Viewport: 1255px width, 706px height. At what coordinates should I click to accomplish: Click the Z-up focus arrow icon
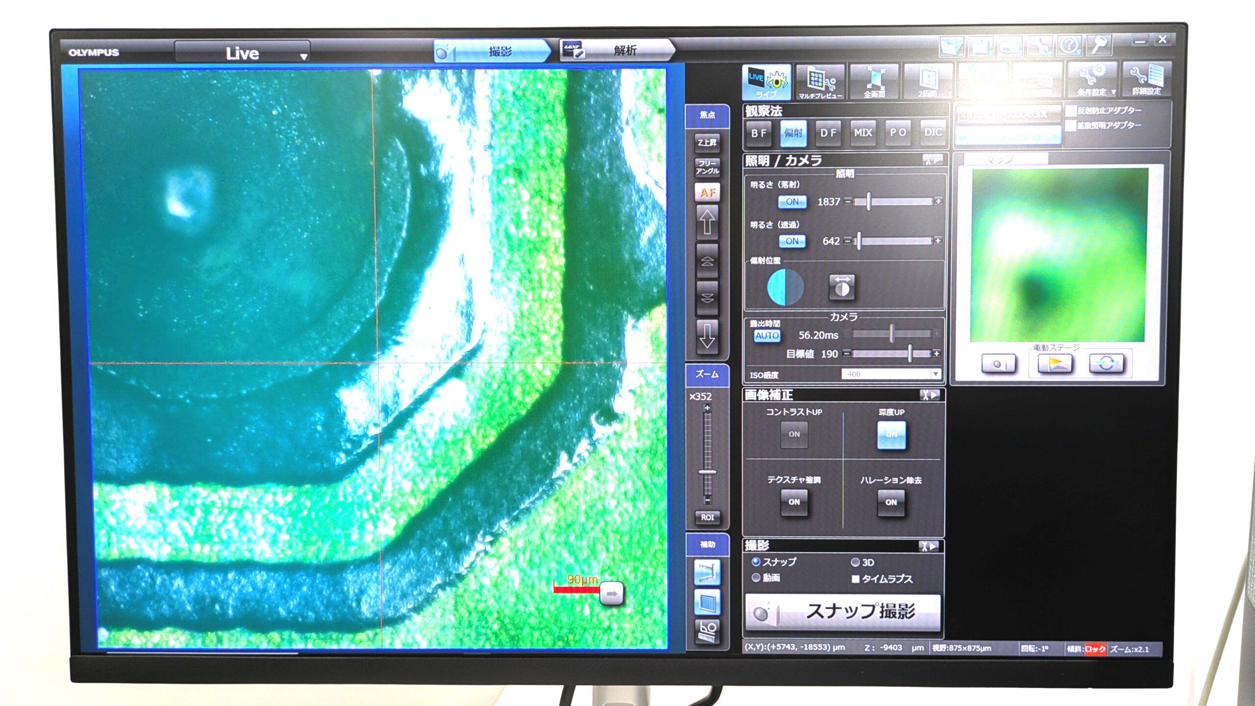(707, 222)
